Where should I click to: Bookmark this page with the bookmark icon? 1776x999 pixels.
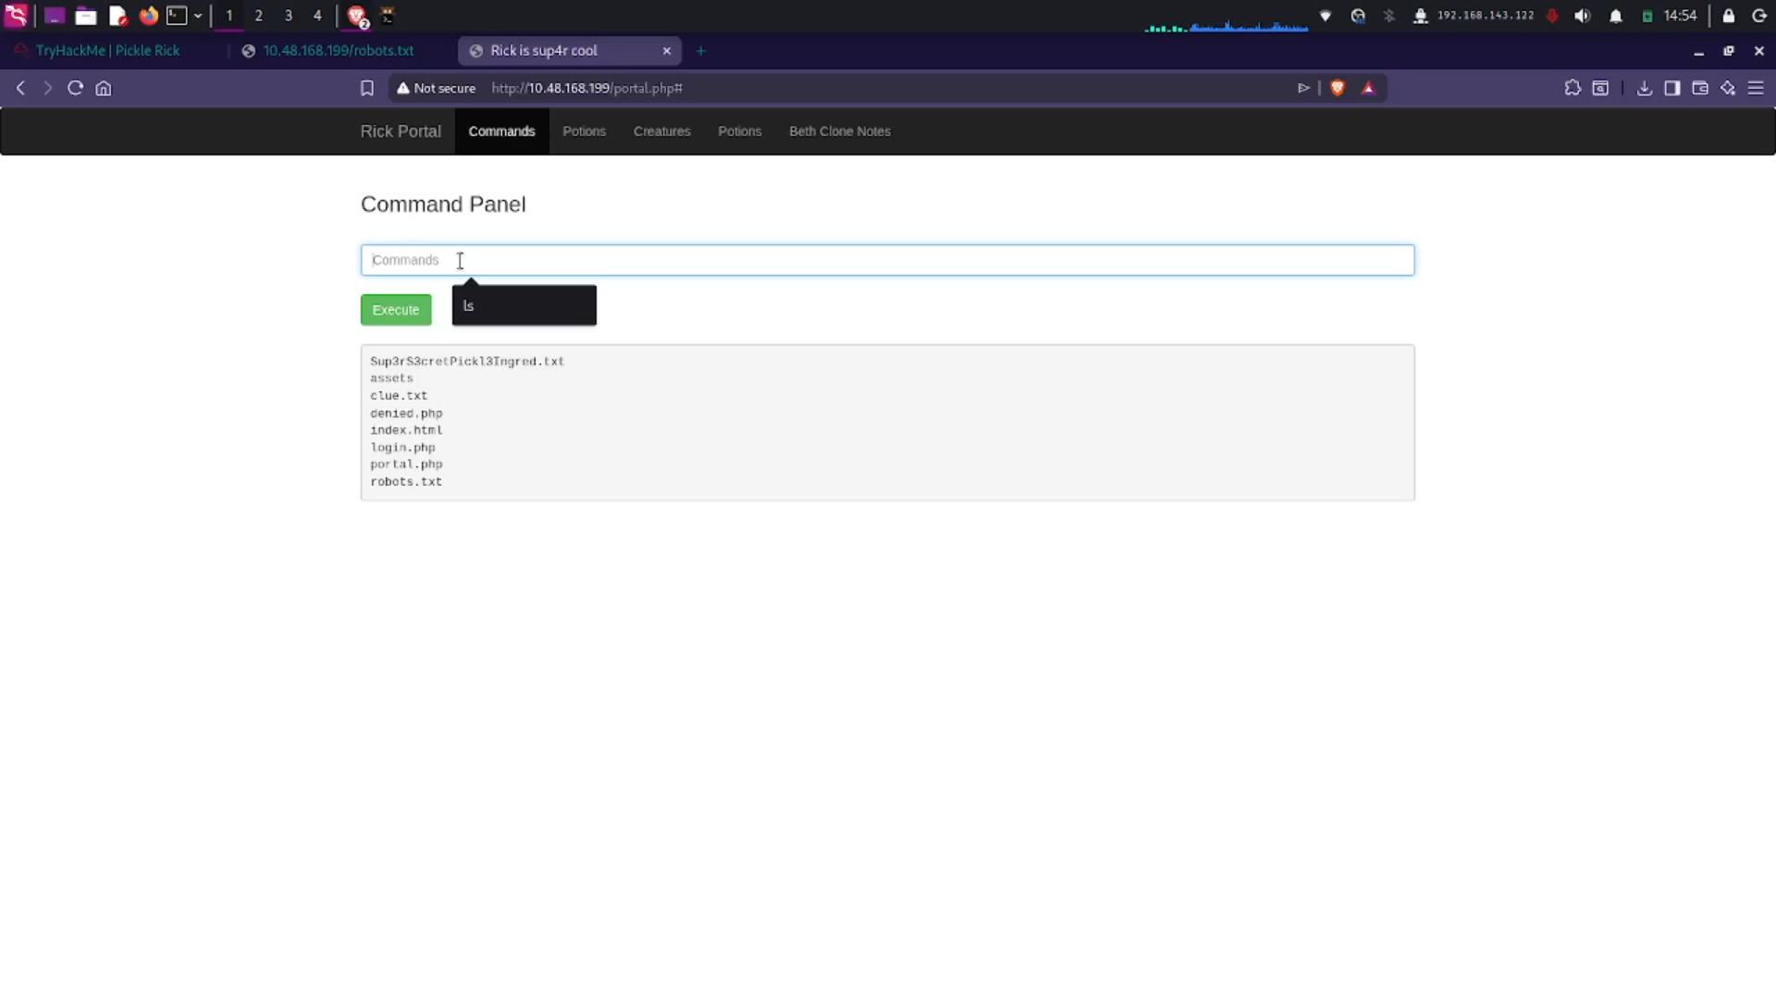click(367, 88)
